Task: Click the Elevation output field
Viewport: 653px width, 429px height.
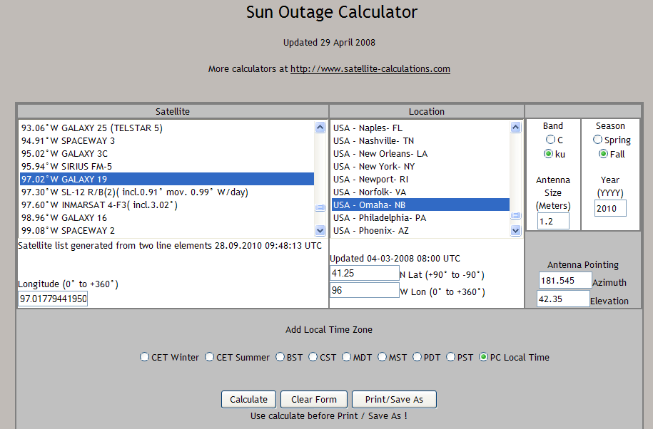Action: (563, 299)
